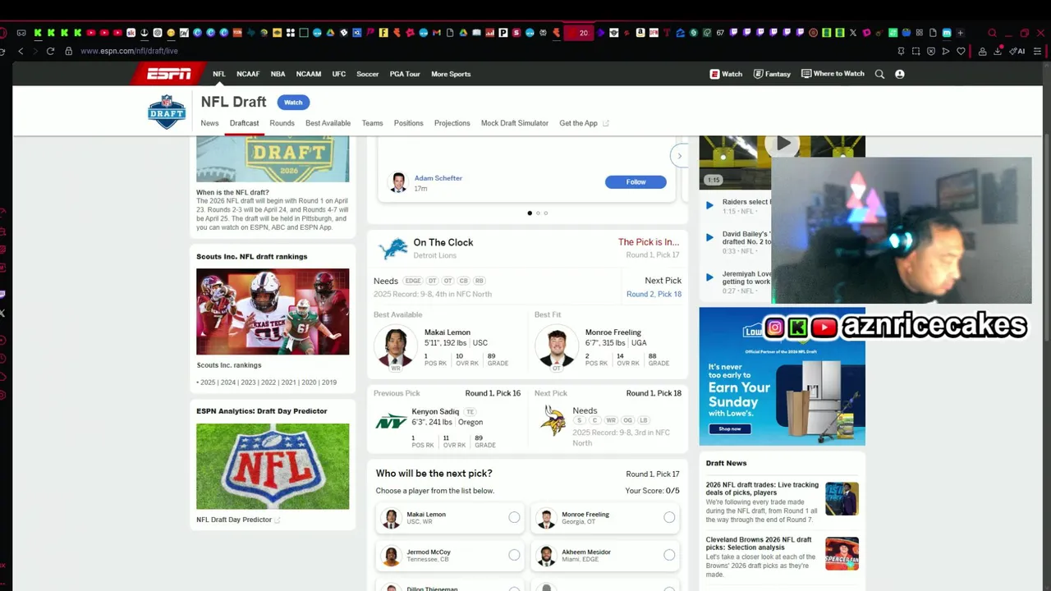Click the NFL Draft shield logo
Viewport: 1051px width, 591px height.
[167, 112]
